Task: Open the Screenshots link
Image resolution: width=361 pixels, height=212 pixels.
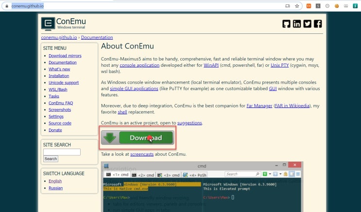Action: coord(60,110)
